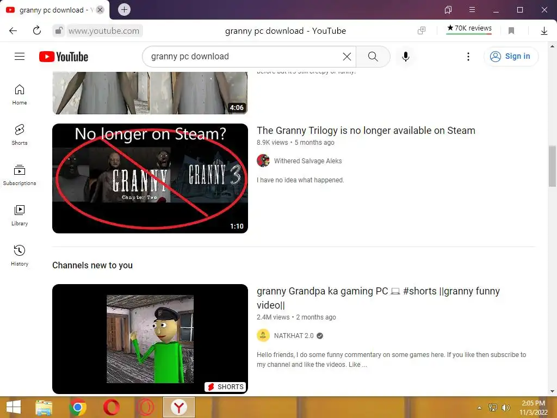Clear the search box with X
The height and width of the screenshot is (418, 557).
[x=347, y=57]
